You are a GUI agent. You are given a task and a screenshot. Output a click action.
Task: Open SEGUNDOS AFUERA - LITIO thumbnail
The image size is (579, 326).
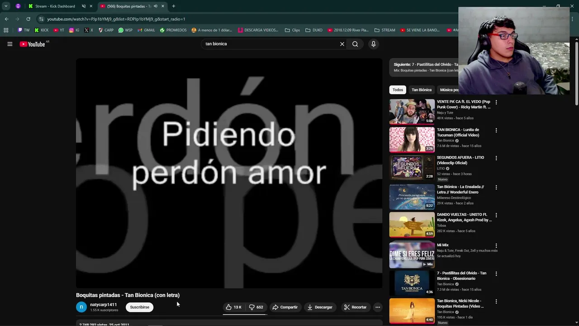412,168
